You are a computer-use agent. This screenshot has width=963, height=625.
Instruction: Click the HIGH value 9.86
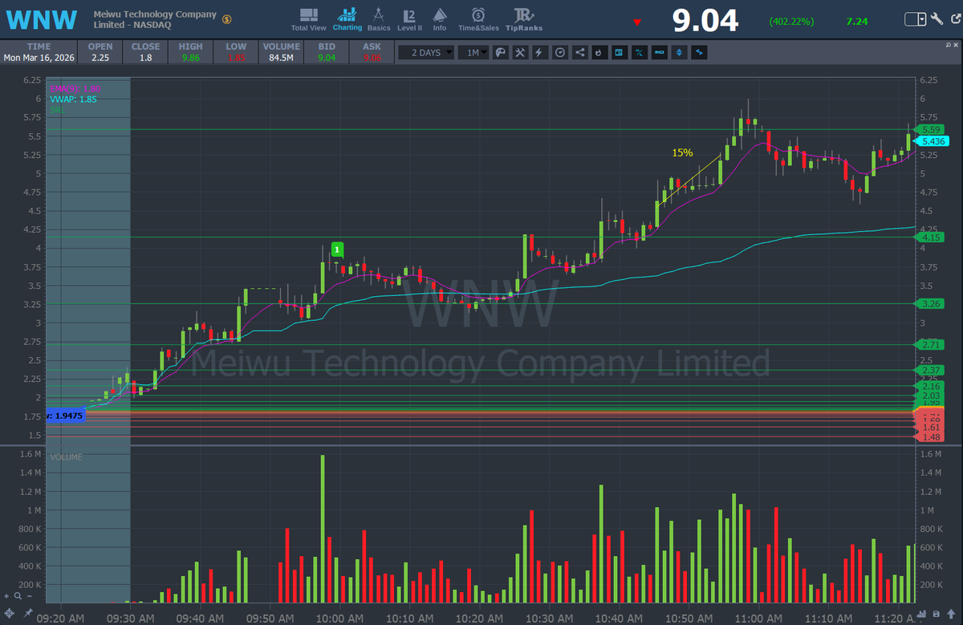pos(190,58)
